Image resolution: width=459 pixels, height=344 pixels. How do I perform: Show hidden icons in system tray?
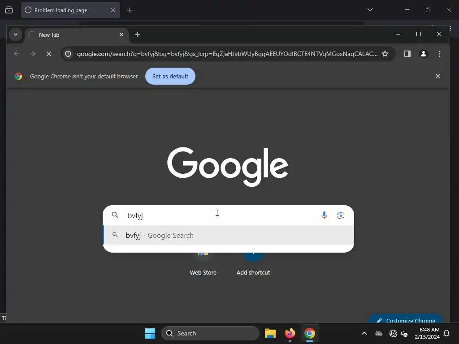[364, 333]
